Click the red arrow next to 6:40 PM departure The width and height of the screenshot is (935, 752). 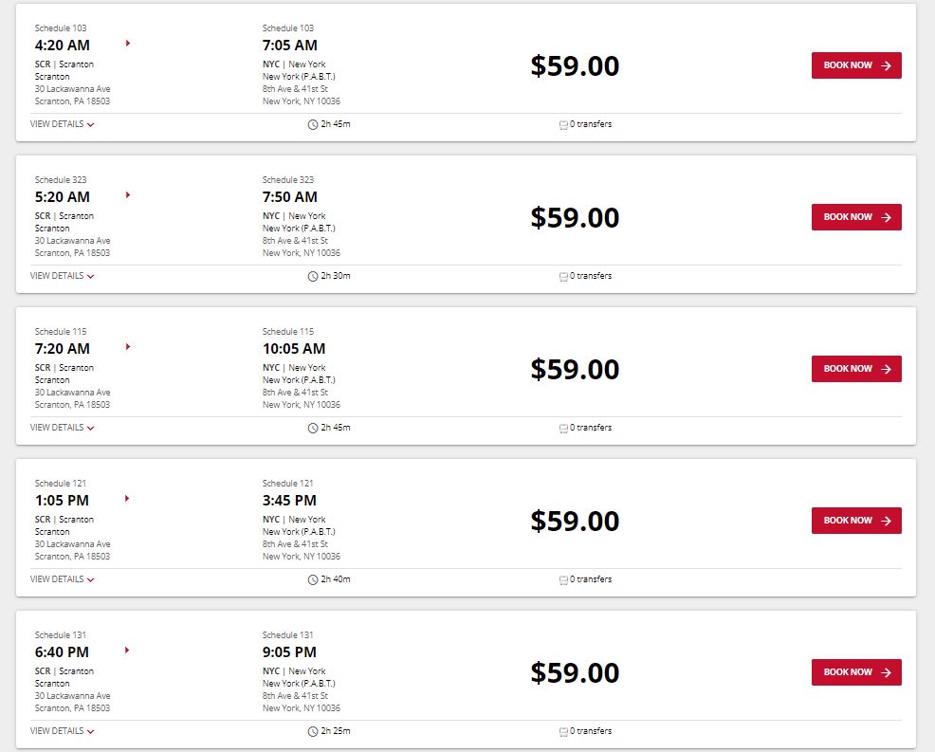(x=127, y=651)
